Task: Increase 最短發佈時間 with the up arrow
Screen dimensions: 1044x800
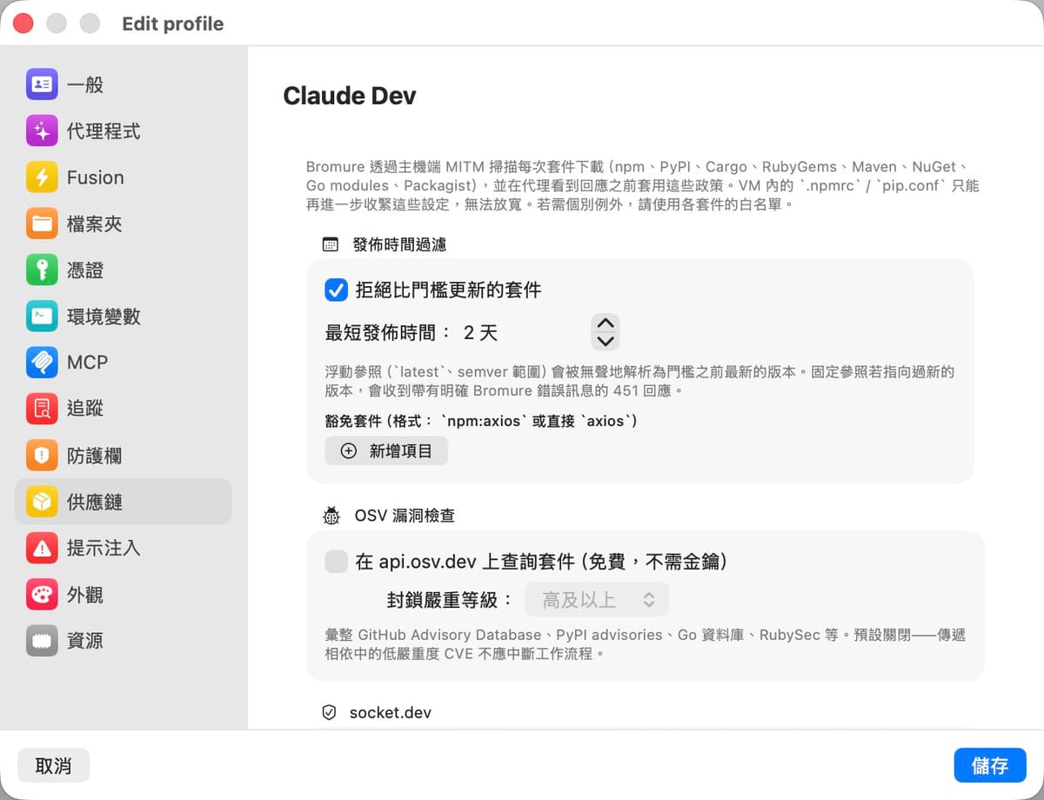Action: [x=606, y=323]
